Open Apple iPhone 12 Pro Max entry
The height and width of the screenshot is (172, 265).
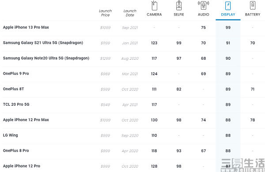[26, 120]
